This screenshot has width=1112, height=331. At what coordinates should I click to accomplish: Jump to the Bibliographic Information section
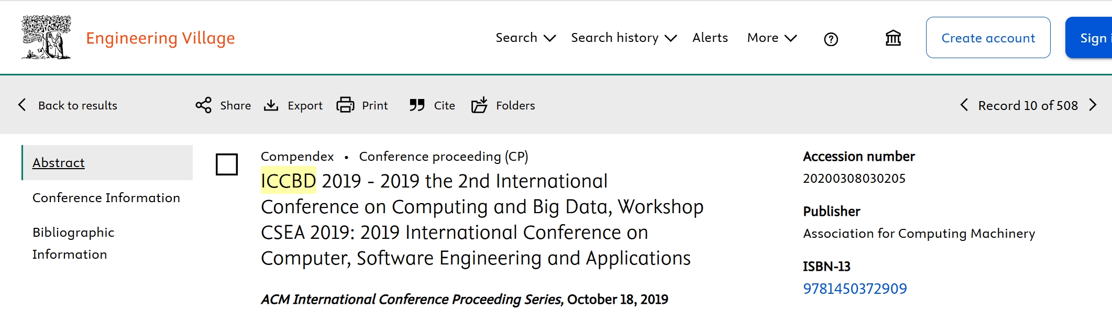(73, 243)
